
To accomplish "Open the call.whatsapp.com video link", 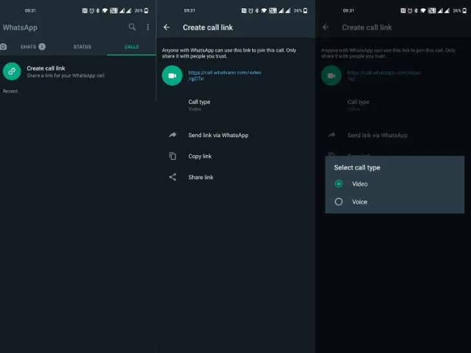I will [x=225, y=75].
